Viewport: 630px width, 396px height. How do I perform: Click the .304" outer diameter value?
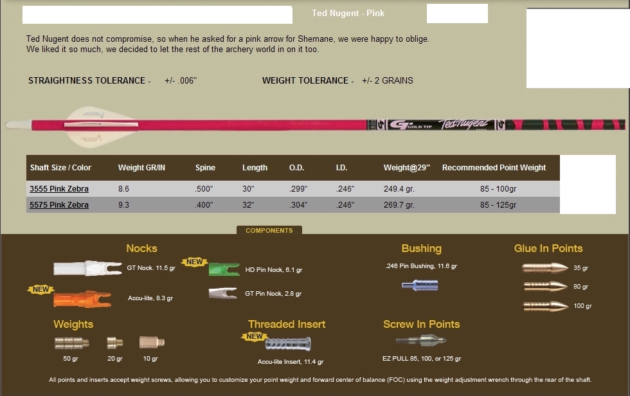point(298,205)
